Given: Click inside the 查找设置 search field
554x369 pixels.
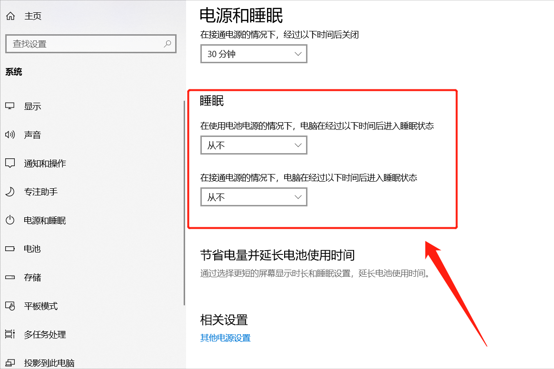Looking at the screenshot, I should tap(86, 44).
